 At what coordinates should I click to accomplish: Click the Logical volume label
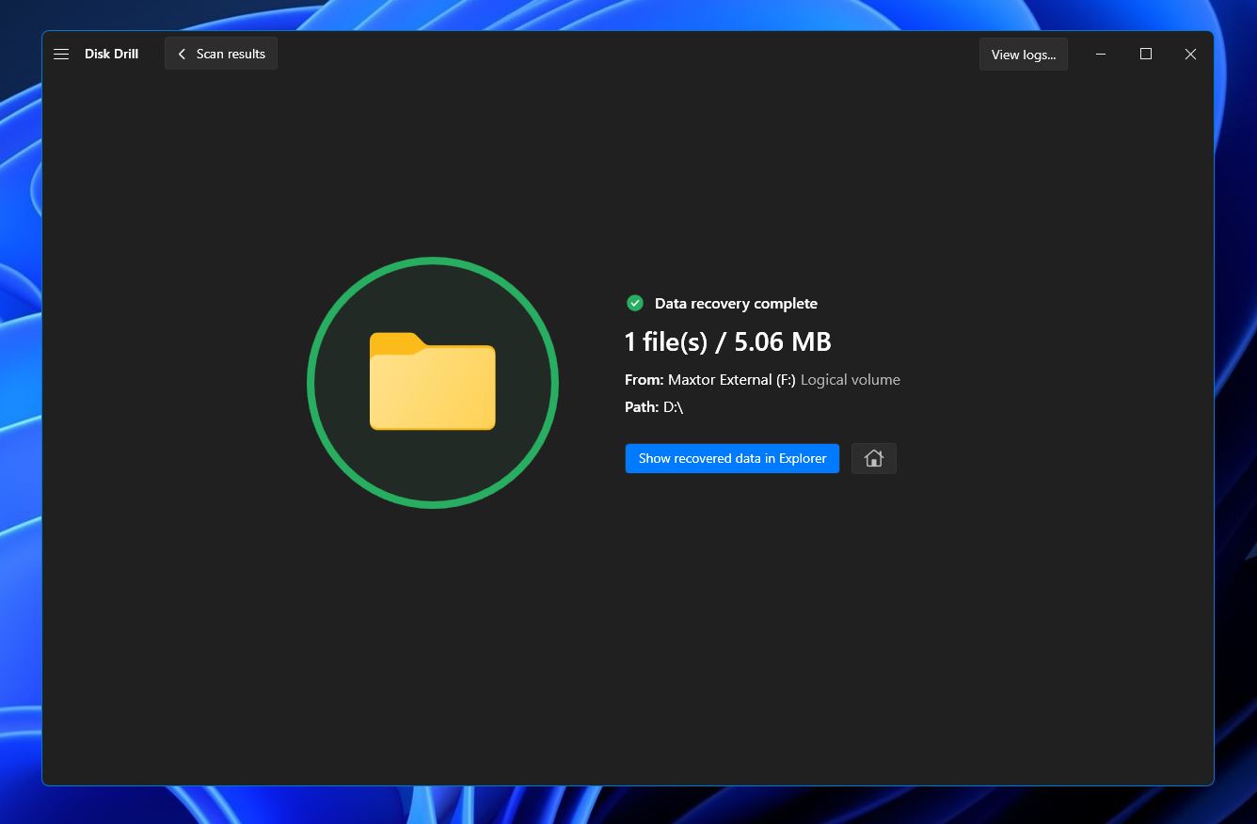pos(851,380)
